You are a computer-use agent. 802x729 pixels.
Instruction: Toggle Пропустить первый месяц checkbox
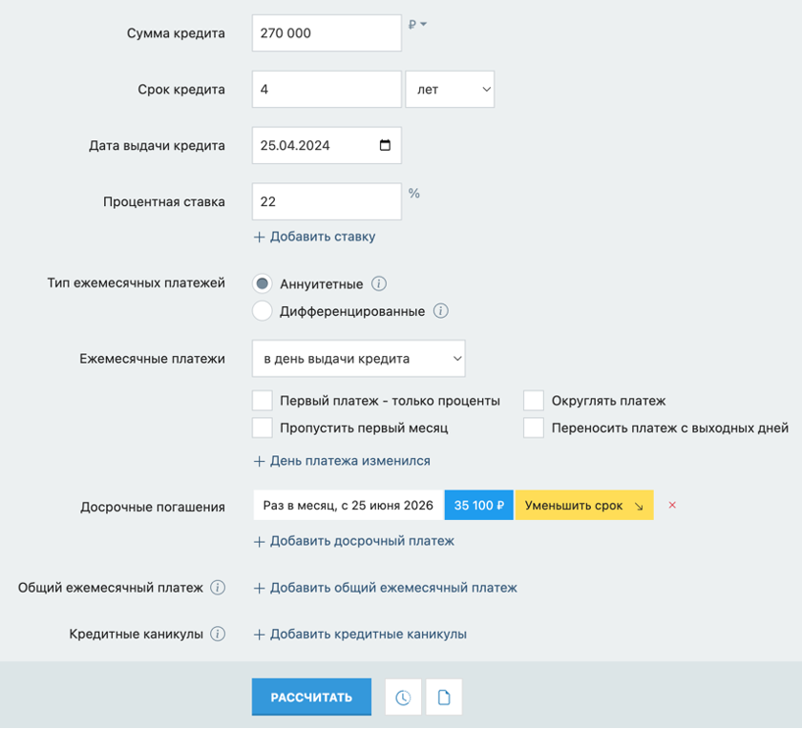click(x=263, y=427)
